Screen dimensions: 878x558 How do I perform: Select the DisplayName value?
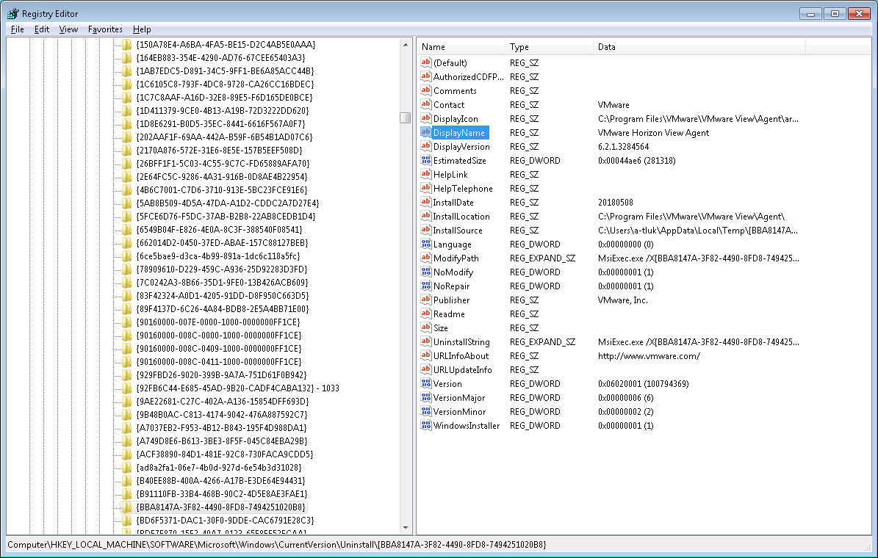pyautogui.click(x=459, y=133)
